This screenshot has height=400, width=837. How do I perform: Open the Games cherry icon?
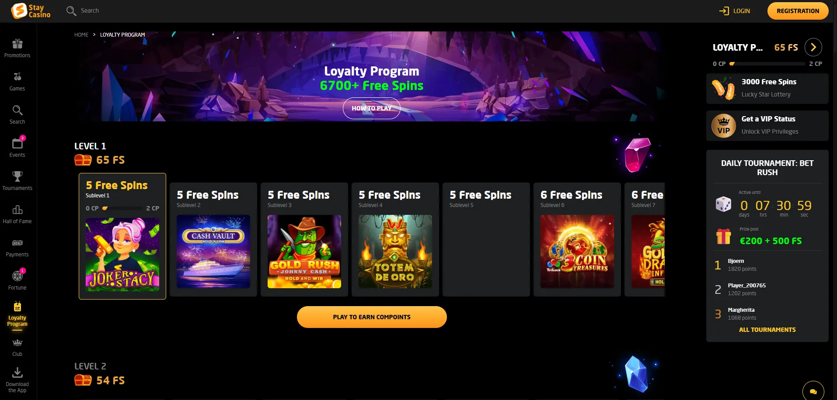point(17,77)
